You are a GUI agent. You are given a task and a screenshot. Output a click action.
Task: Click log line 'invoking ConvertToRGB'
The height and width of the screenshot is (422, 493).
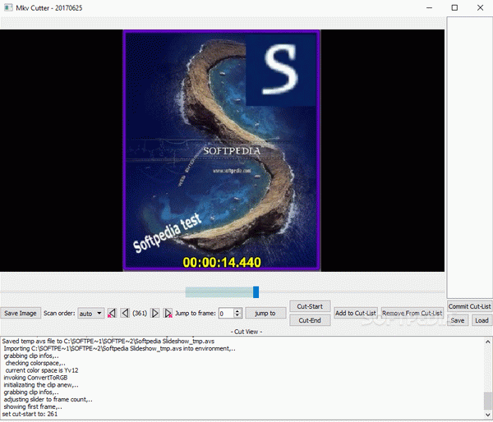tap(35, 378)
